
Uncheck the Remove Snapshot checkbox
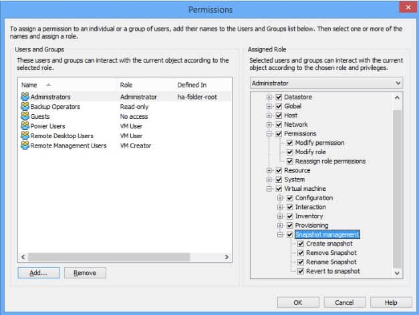pos(301,253)
